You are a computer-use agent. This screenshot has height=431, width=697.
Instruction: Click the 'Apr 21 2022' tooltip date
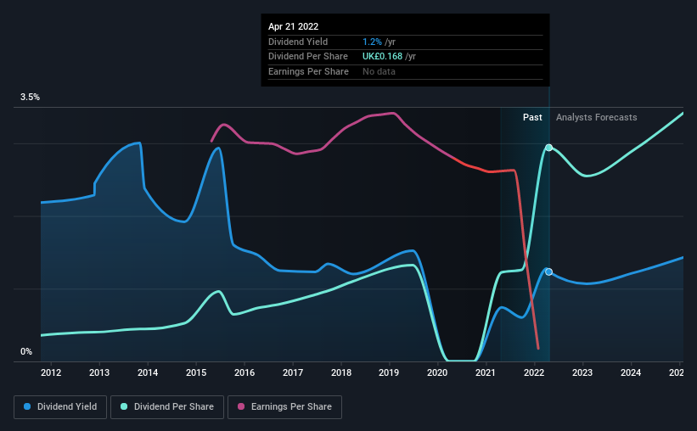pyautogui.click(x=294, y=26)
